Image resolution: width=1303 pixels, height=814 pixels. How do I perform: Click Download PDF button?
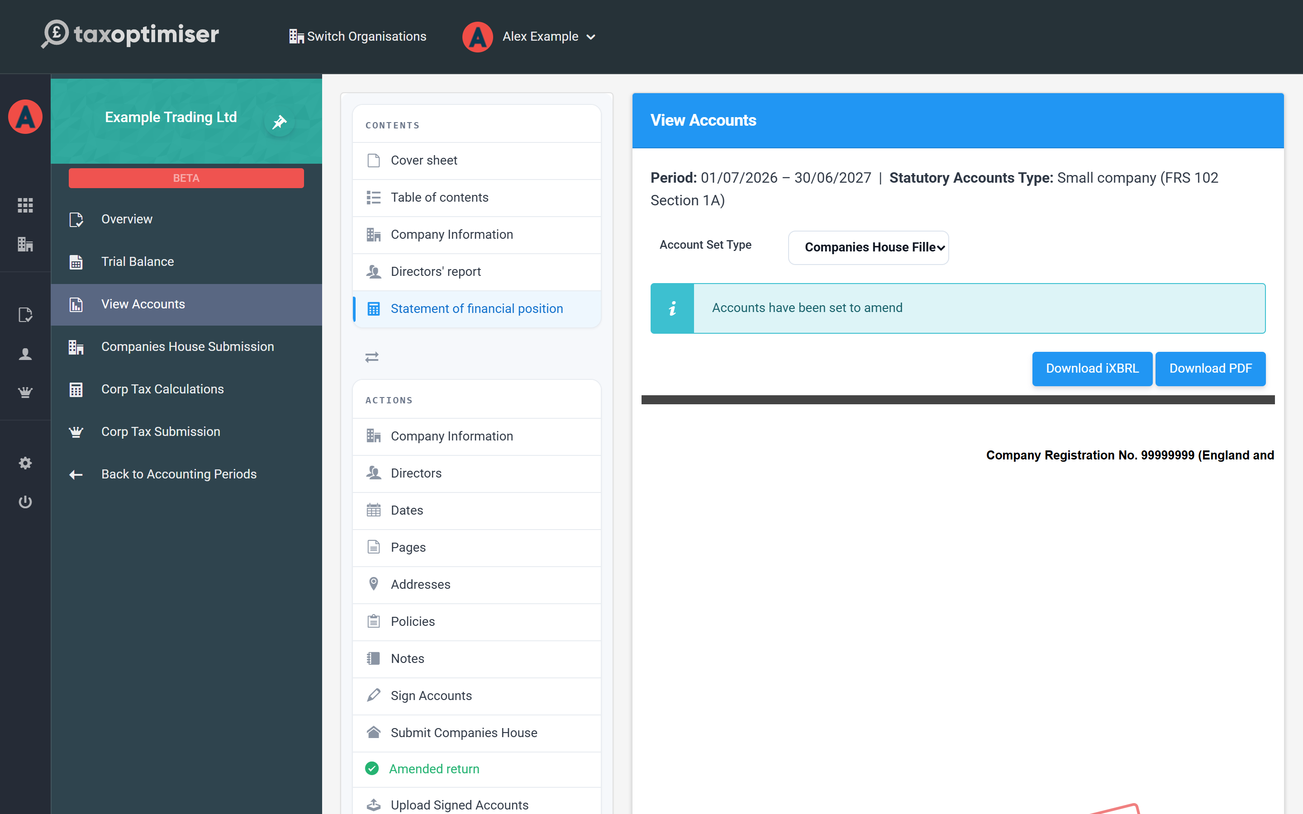tap(1210, 369)
